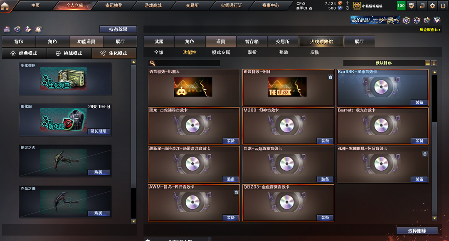Click the power icon at top right
The width and height of the screenshot is (449, 241).
click(x=443, y=6)
